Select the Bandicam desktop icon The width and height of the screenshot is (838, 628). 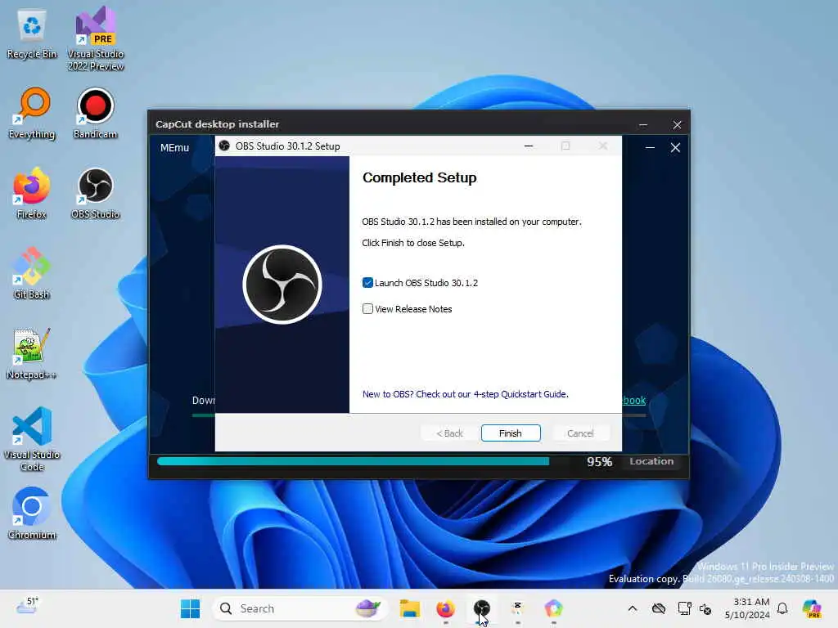click(x=95, y=114)
